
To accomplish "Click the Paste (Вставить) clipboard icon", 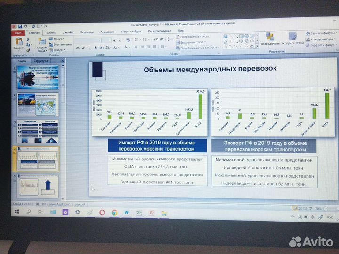I will point(19,41).
